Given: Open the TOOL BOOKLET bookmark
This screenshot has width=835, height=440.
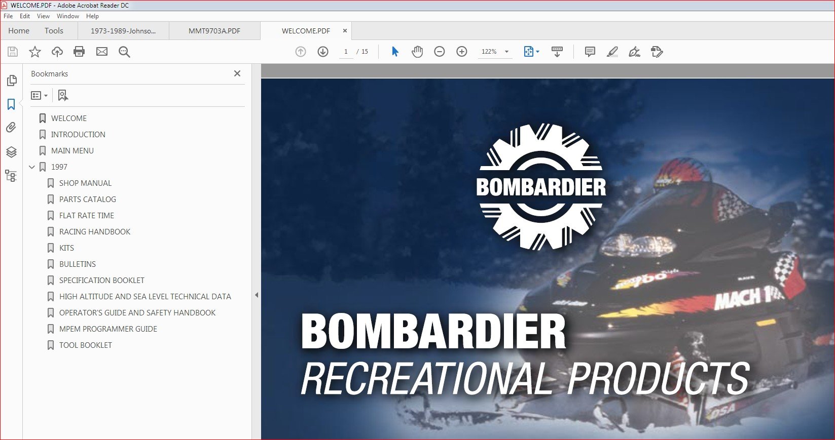Looking at the screenshot, I should click(85, 345).
